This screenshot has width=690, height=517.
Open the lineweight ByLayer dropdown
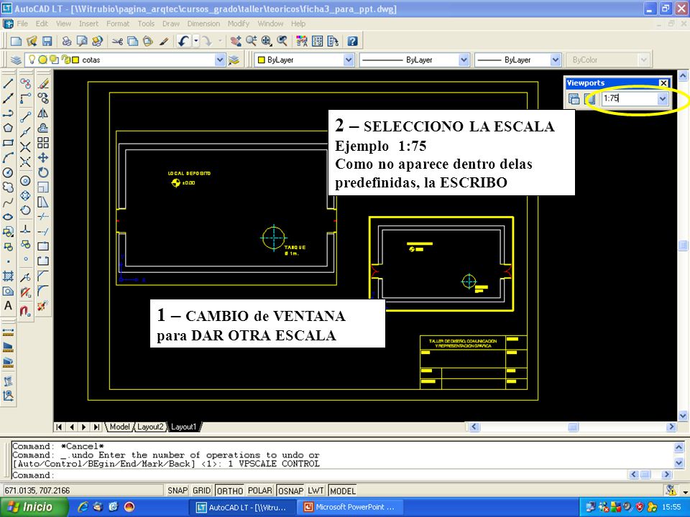(556, 60)
